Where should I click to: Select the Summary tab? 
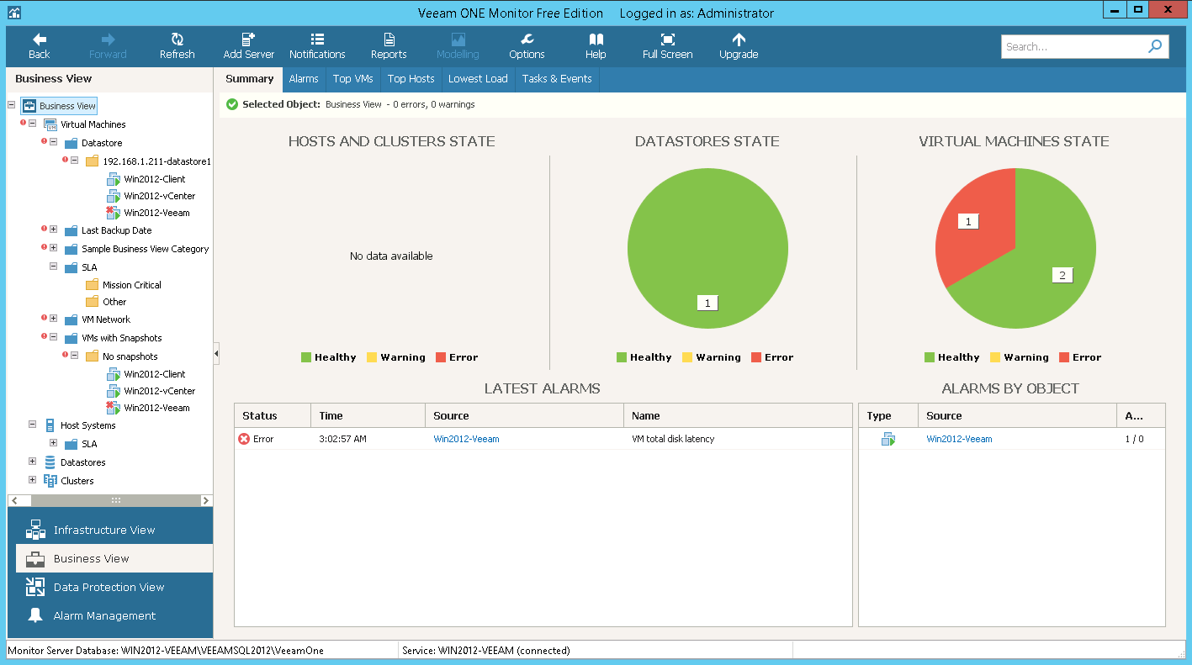tap(250, 79)
